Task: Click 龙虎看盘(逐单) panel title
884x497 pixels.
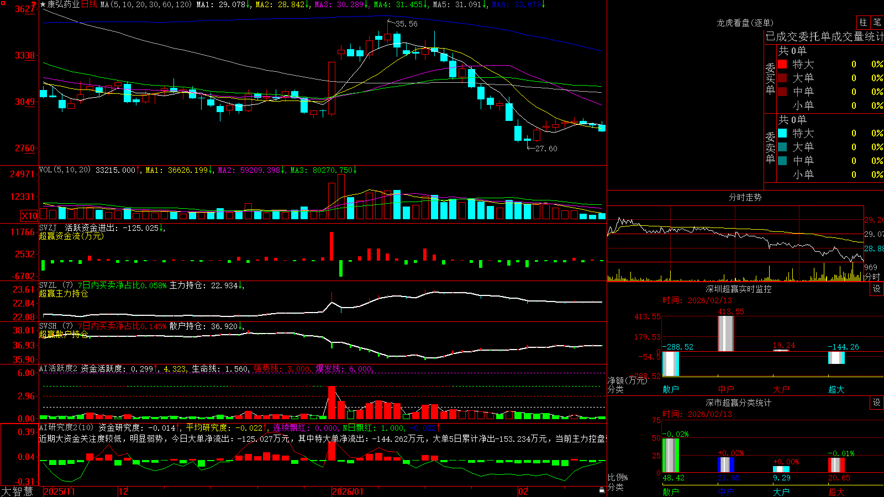Action: tap(745, 23)
